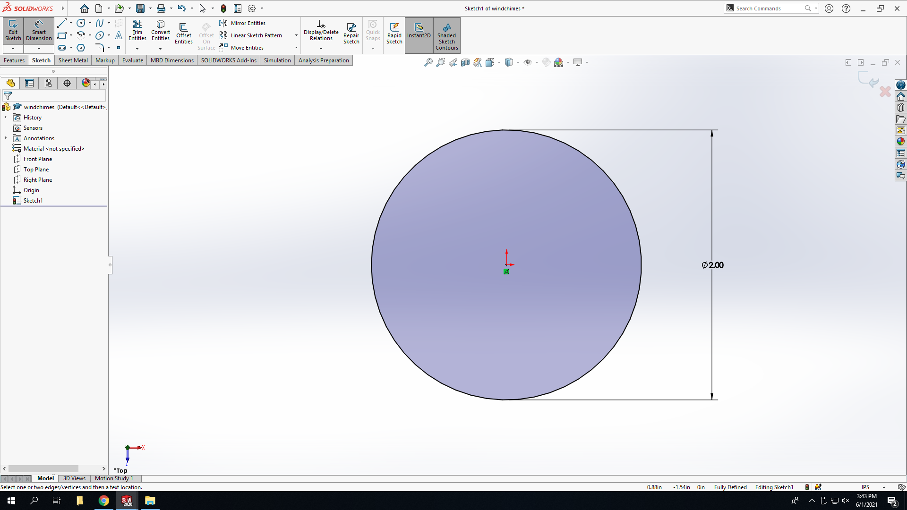907x510 pixels.
Task: Choose Mirror Entities command
Action: [243, 23]
